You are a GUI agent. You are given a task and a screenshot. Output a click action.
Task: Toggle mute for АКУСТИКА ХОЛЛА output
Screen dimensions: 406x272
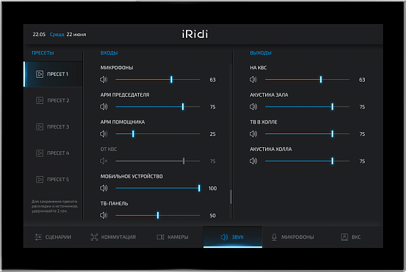coord(253,161)
